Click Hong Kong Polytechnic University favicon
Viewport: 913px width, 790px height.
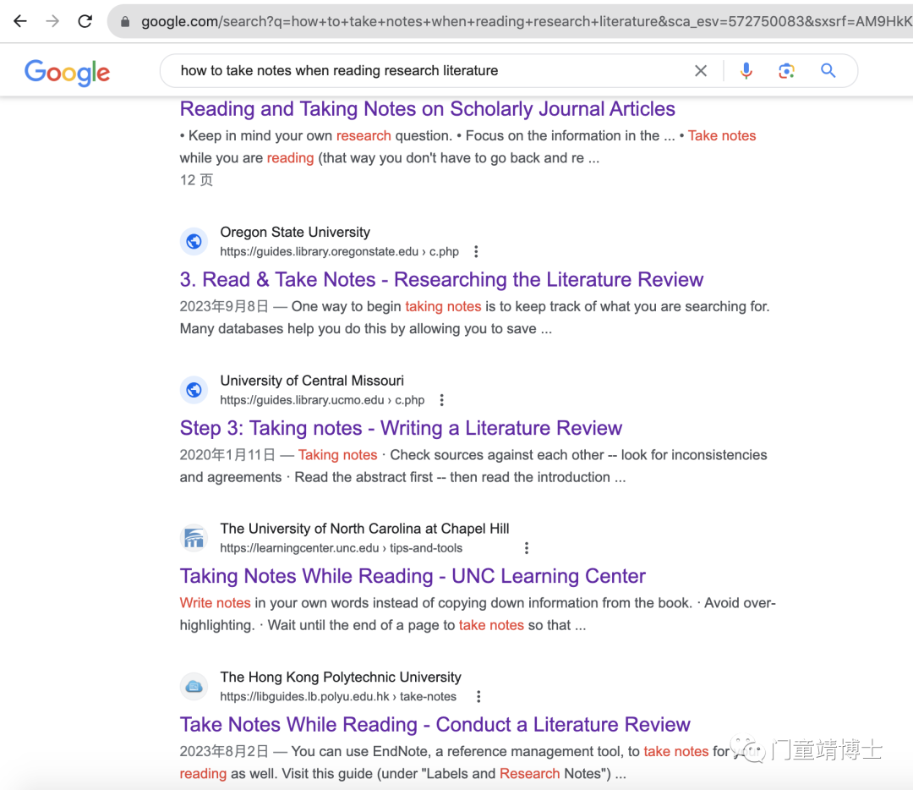[x=194, y=686]
